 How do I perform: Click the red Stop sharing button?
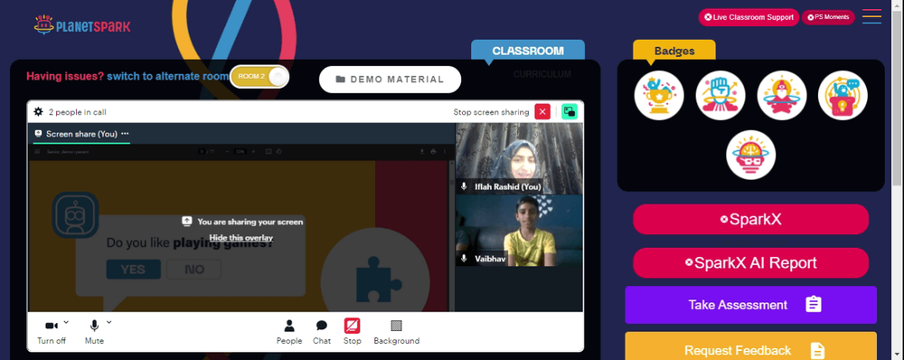pos(353,333)
